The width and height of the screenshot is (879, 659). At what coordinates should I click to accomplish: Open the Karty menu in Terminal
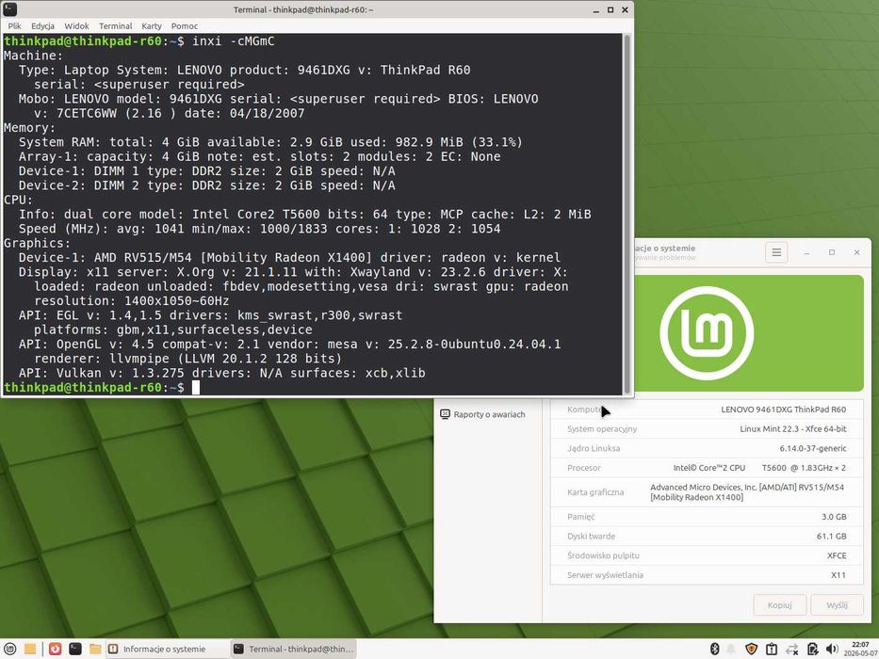pyautogui.click(x=152, y=25)
